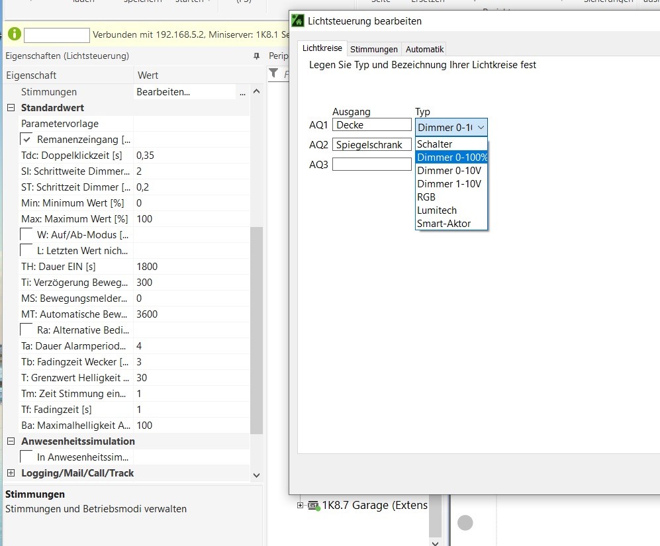The width and height of the screenshot is (660, 546).
Task: Pin the Eigenschaften properties panel
Action: click(x=256, y=56)
